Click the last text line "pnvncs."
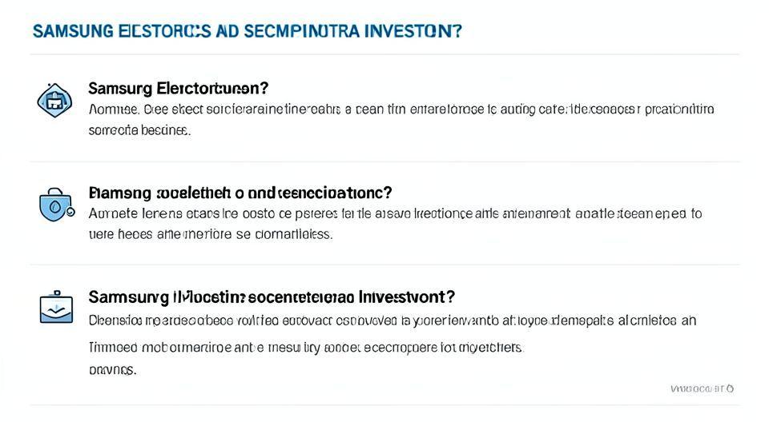Viewport: 769px width, 422px height. coord(112,370)
